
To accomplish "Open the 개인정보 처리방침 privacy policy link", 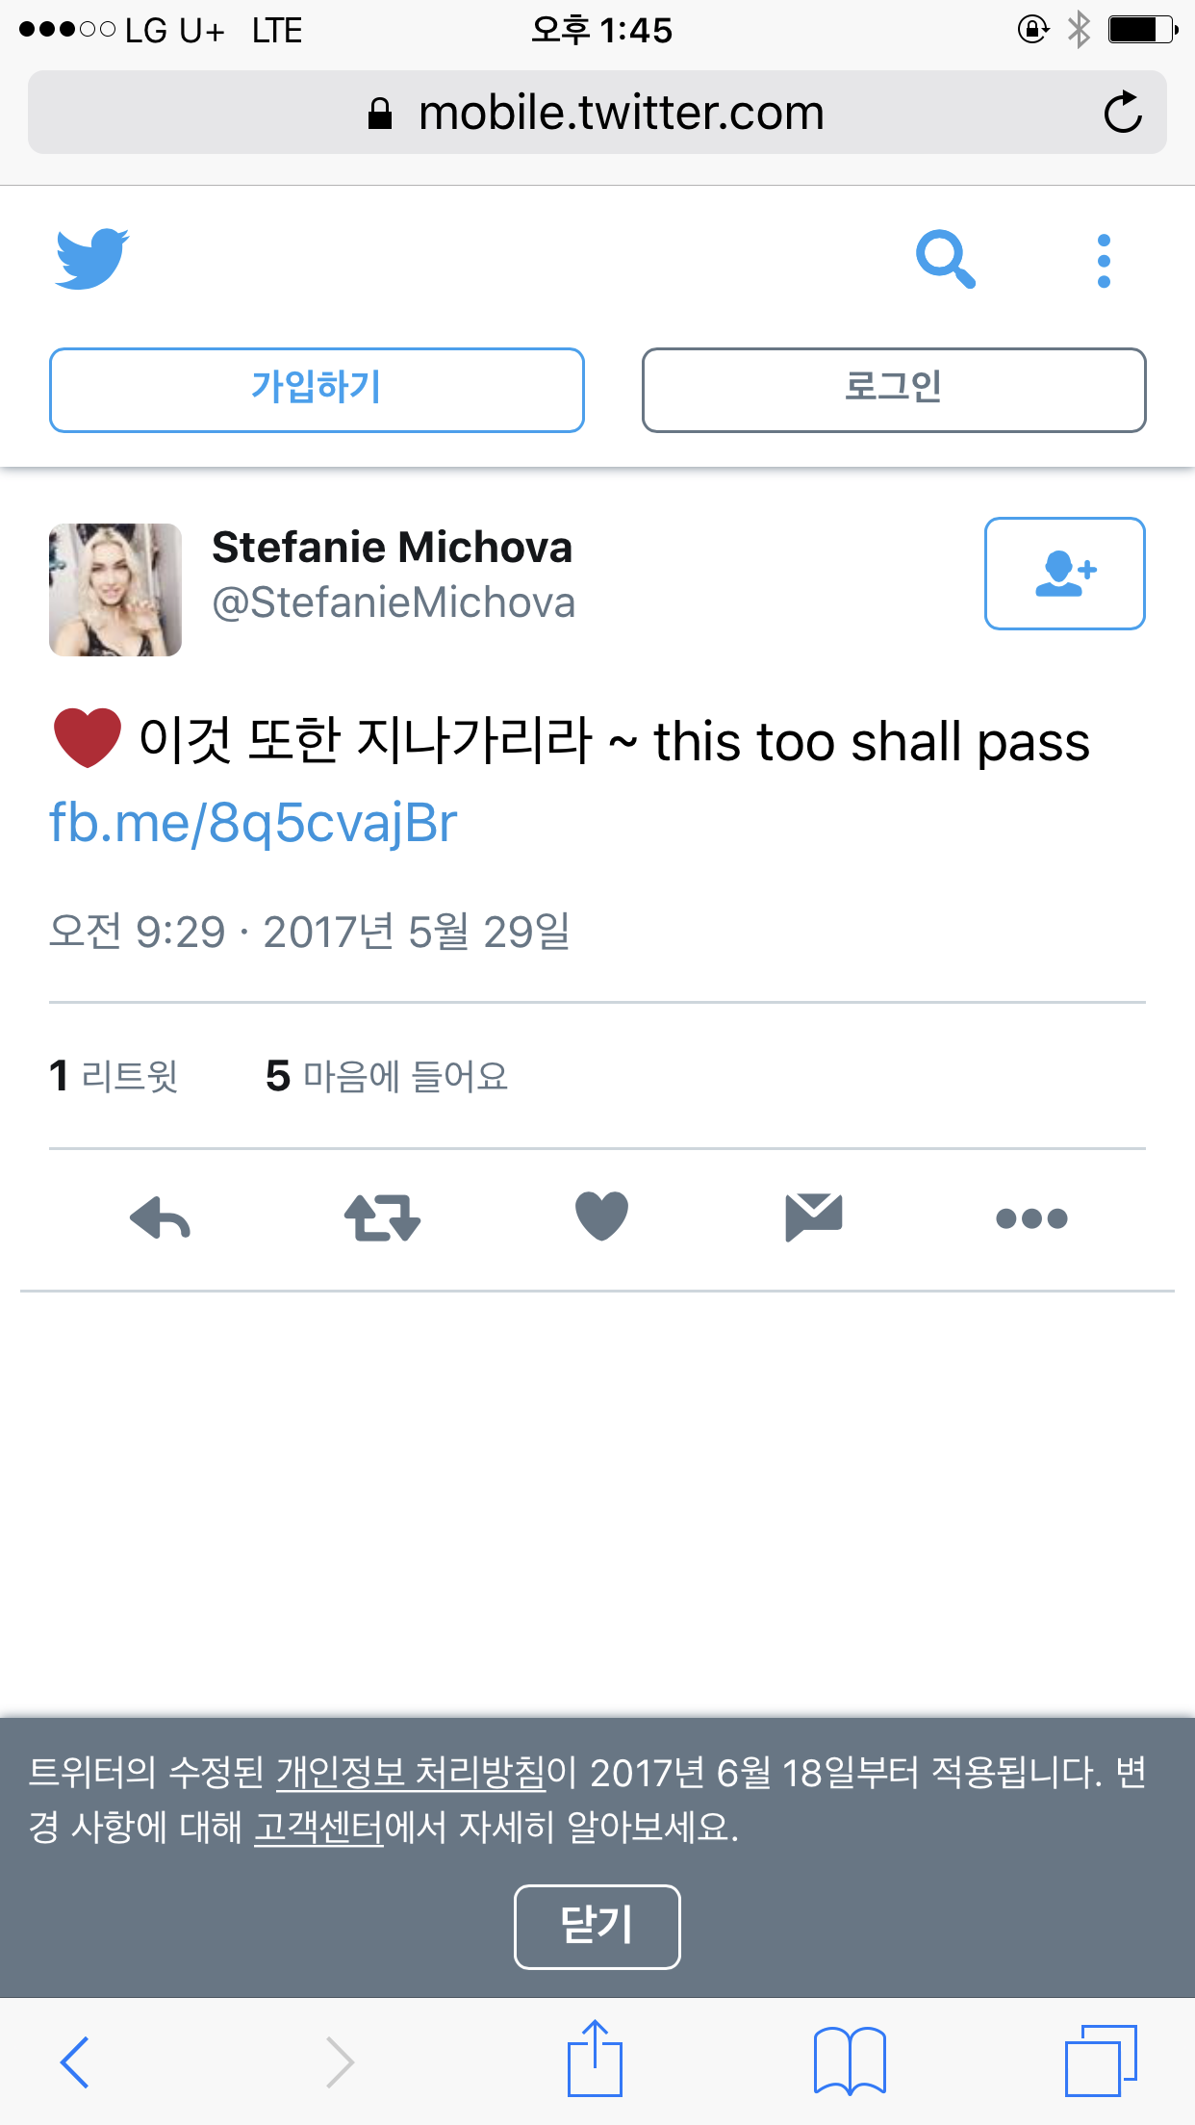I will [x=411, y=1773].
